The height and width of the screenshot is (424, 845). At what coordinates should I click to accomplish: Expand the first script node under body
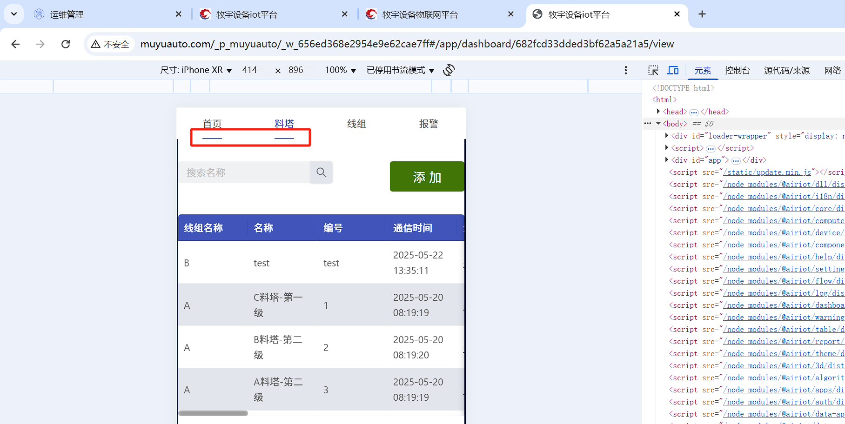[x=667, y=147]
